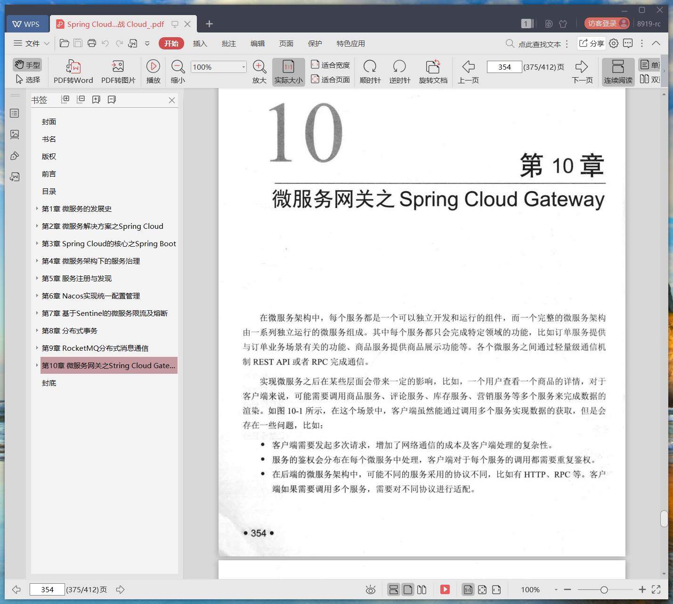Click the PDF转图片 converter icon
Screen dimensions: 673x604
pyautogui.click(x=118, y=66)
